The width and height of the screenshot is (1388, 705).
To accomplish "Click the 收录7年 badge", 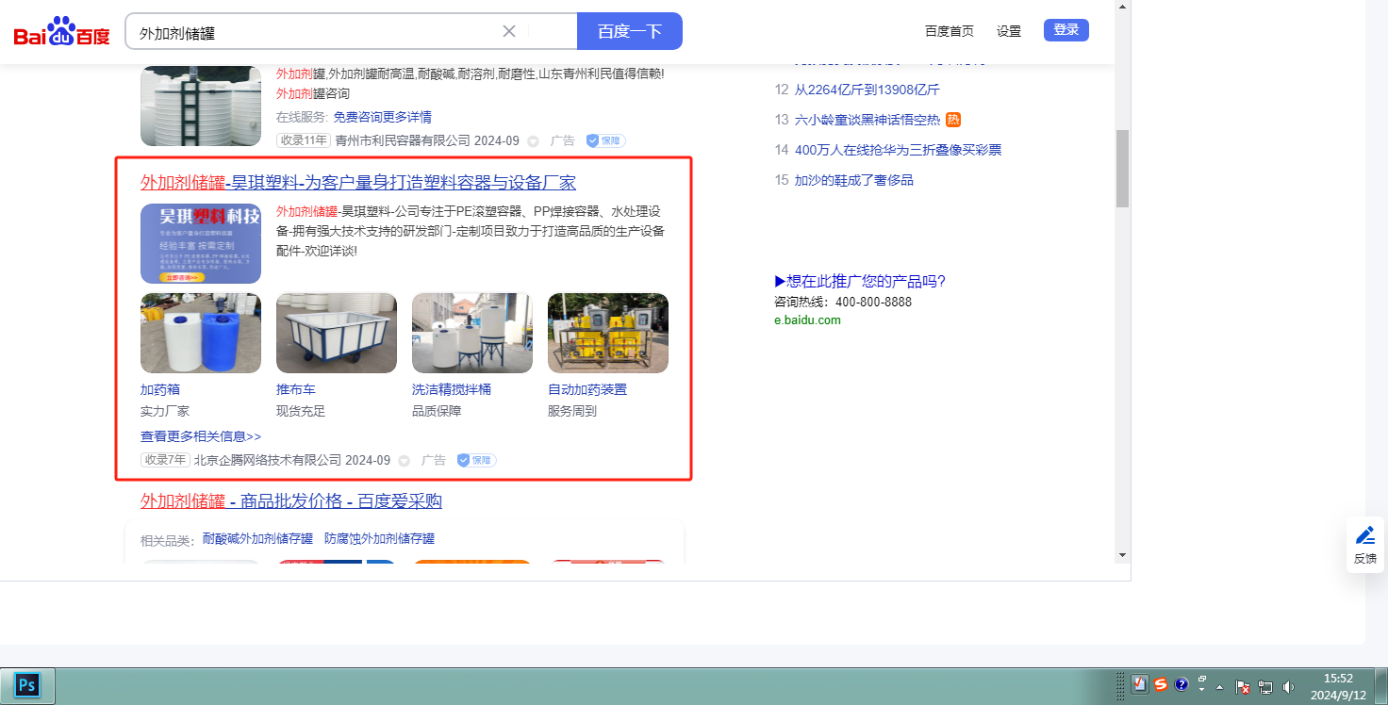I will pyautogui.click(x=165, y=460).
